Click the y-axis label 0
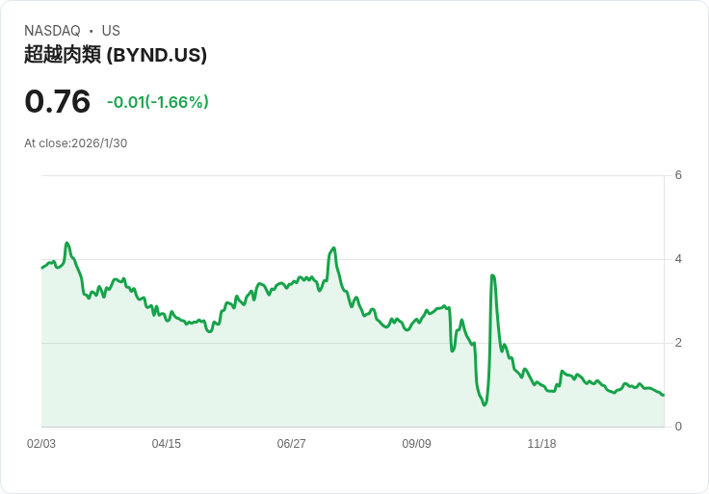 [x=678, y=427]
